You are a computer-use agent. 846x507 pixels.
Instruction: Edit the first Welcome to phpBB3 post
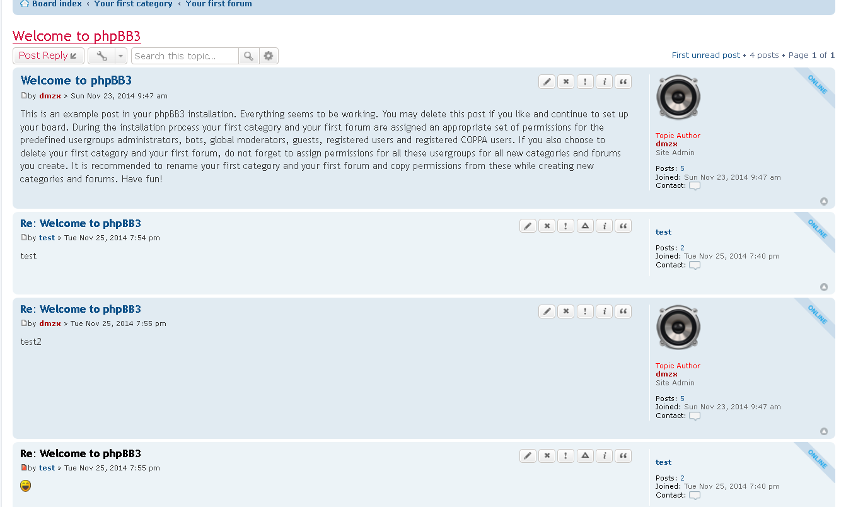click(x=547, y=81)
